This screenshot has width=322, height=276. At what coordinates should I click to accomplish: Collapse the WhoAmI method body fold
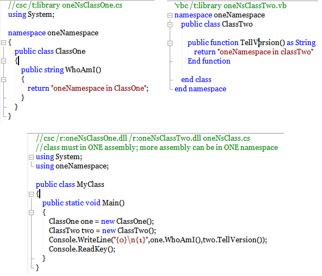click(3, 79)
